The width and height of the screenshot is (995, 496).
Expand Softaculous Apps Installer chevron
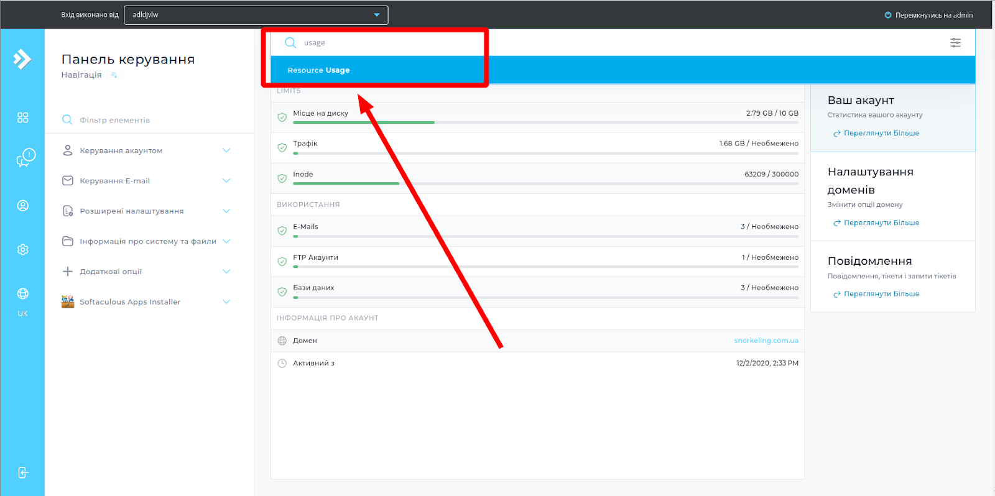coord(226,301)
